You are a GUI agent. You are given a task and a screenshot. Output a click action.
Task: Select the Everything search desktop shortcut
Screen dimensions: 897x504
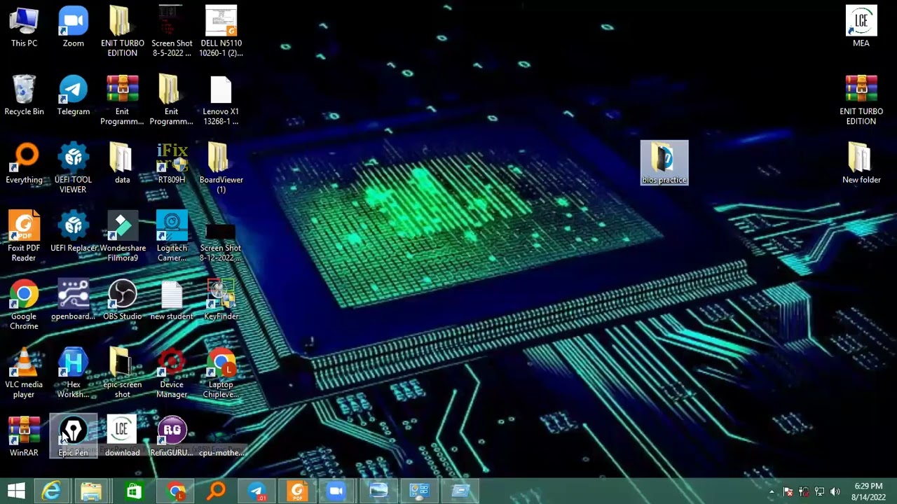tap(24, 164)
